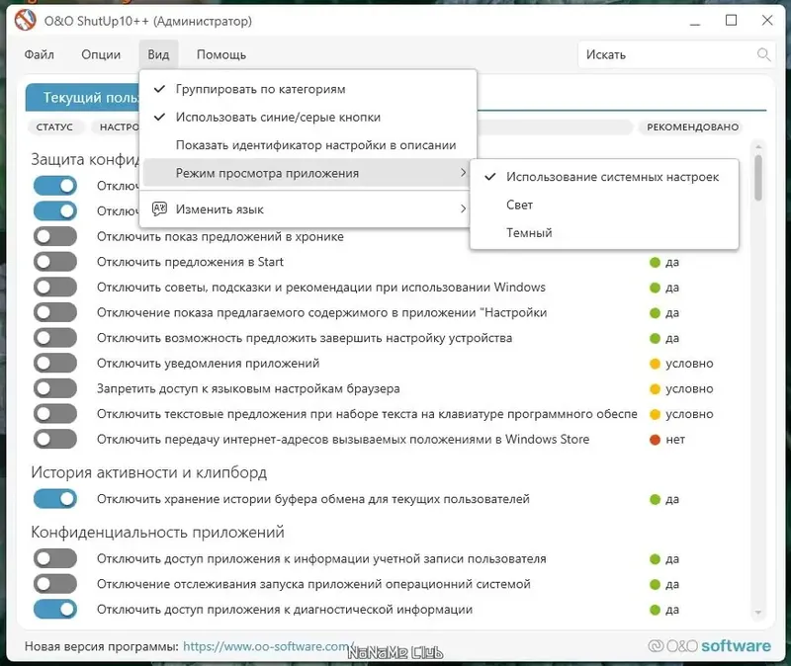Click the yellow dot beside Отключить уведомления приложений

[x=654, y=363]
